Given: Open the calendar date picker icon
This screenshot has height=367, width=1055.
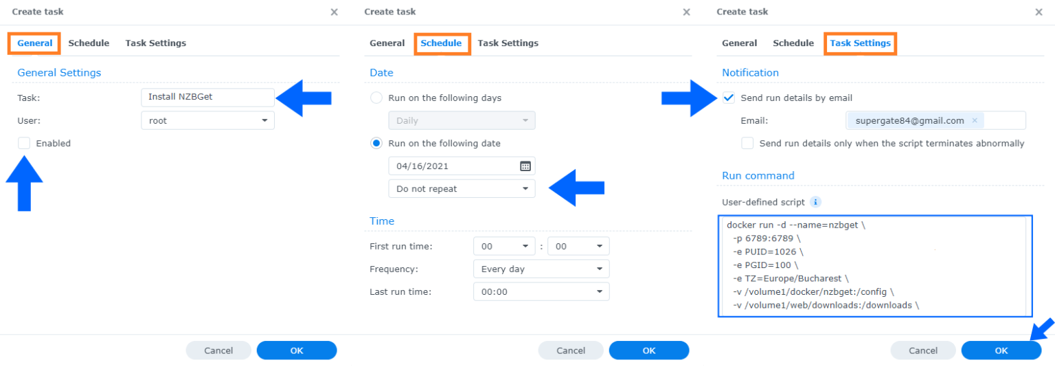Looking at the screenshot, I should pos(525,166).
